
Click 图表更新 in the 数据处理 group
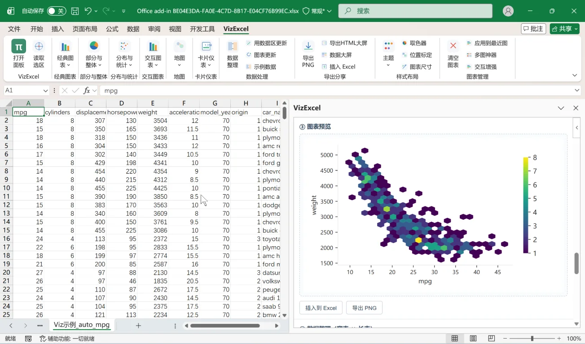click(261, 55)
